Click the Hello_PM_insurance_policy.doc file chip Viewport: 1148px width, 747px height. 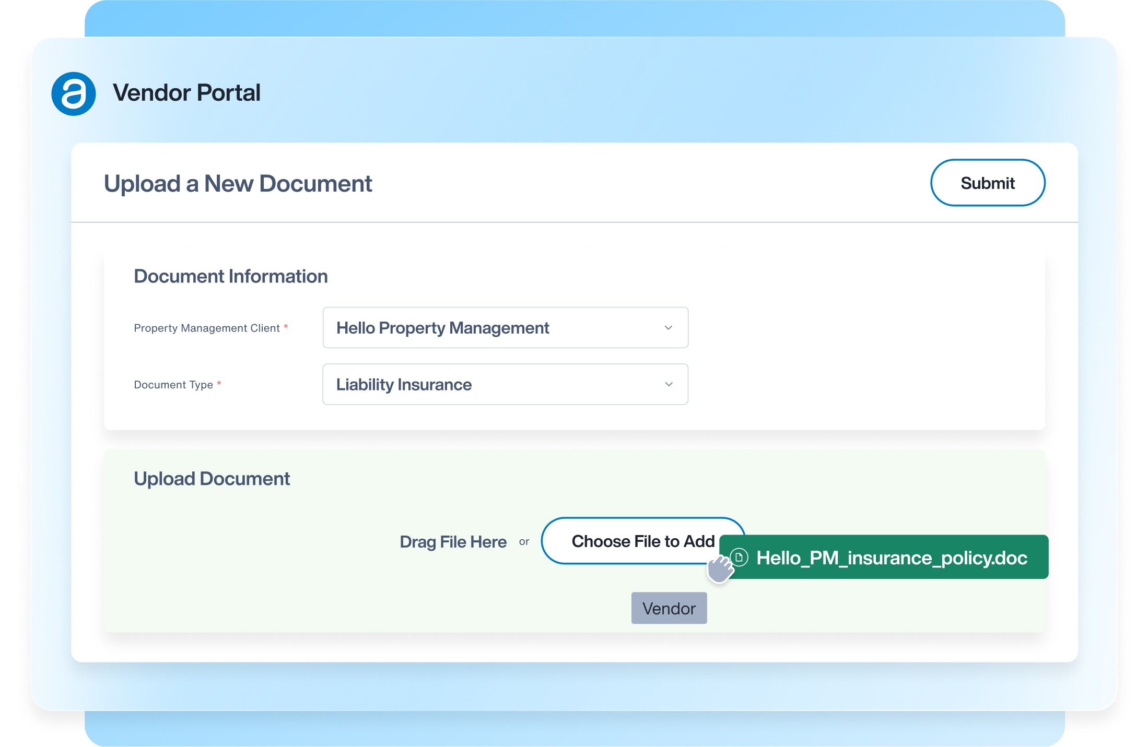(891, 558)
